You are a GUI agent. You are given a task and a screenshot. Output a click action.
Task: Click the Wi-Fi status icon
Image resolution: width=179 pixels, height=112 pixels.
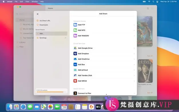(149, 2)
